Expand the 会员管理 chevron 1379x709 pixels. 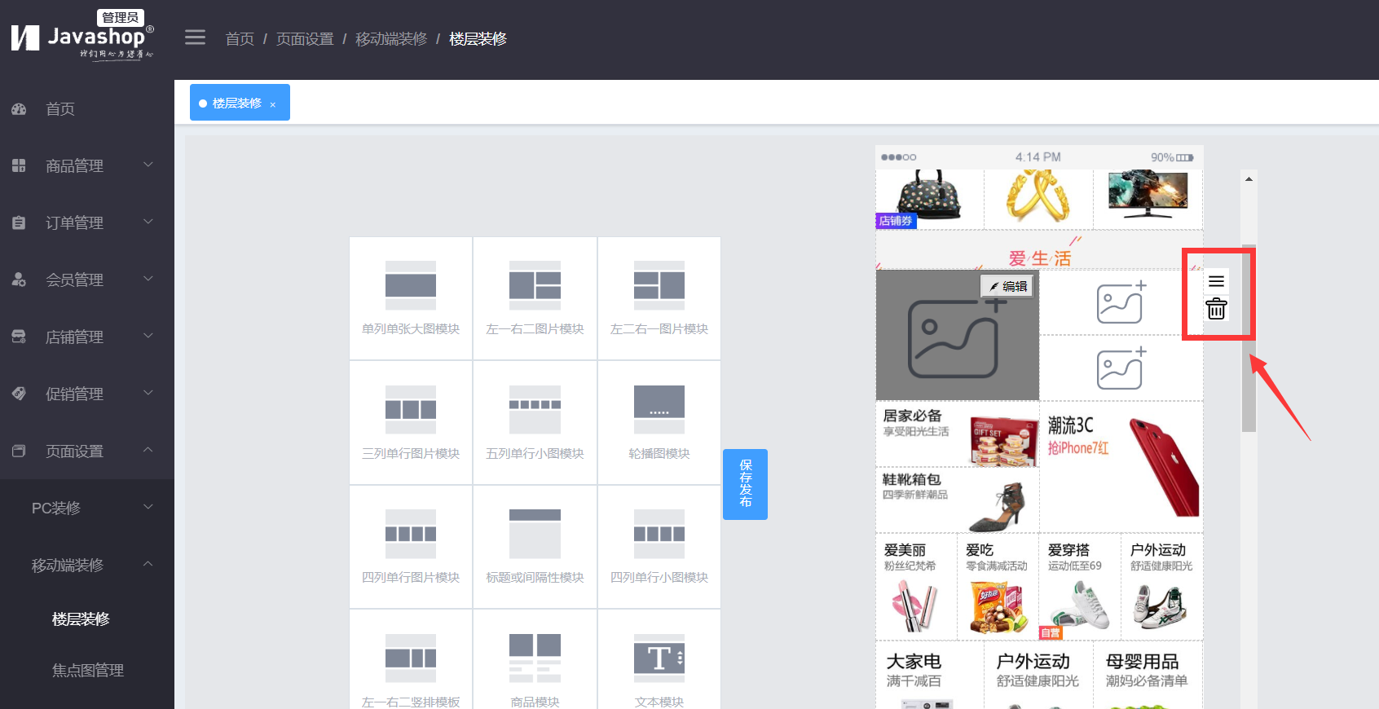(148, 279)
